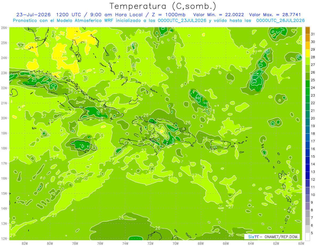Click the teal swatch between 19 and 20

click(x=308, y=122)
